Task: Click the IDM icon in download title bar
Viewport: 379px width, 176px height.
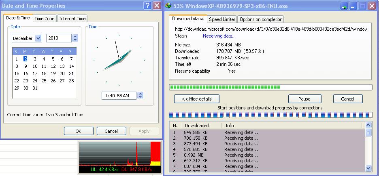Action: [x=168, y=6]
